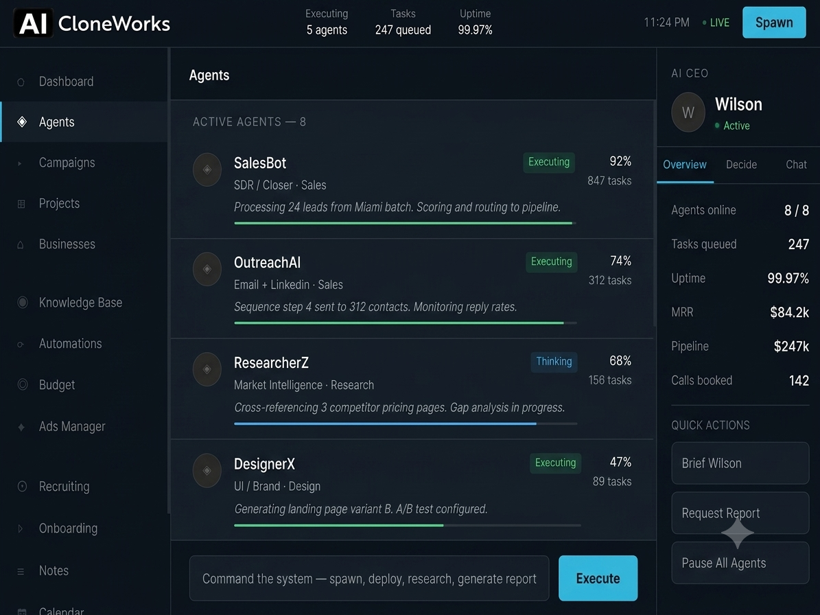Click the Projects grid icon
Viewport: 820px width, 615px height.
pyautogui.click(x=21, y=204)
